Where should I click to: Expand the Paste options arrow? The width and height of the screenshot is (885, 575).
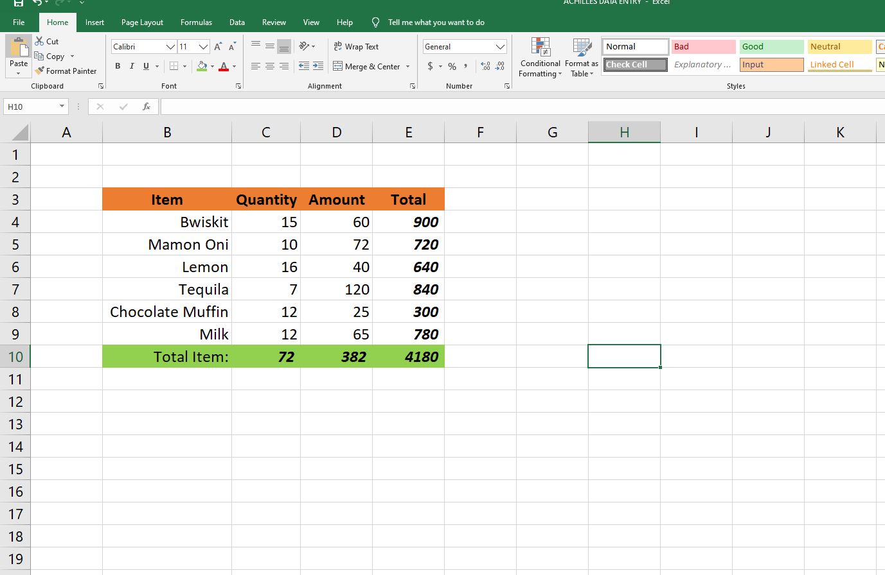(19, 73)
